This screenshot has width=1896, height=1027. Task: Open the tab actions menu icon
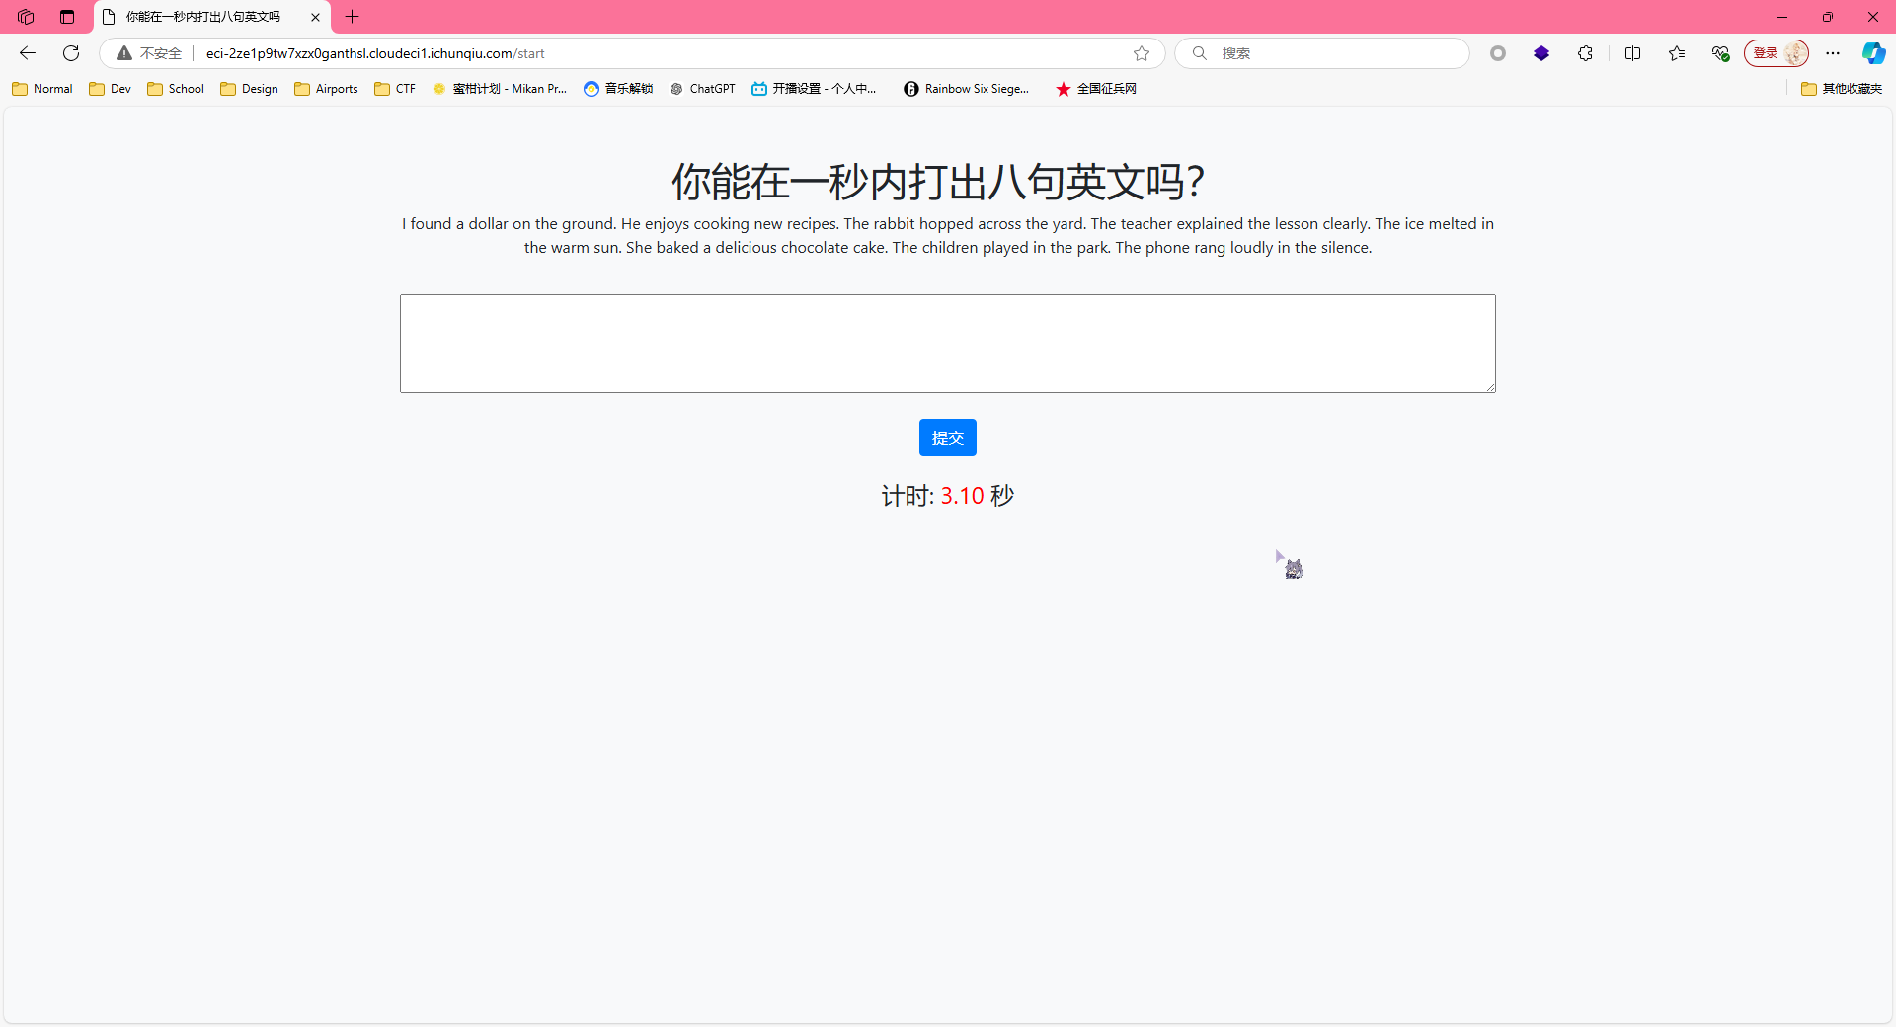26,17
